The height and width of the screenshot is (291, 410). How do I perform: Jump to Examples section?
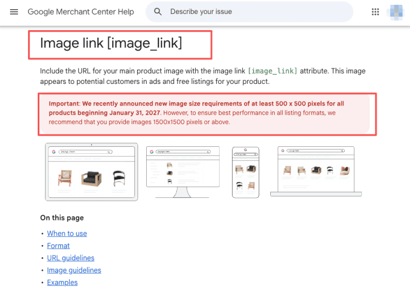click(62, 282)
